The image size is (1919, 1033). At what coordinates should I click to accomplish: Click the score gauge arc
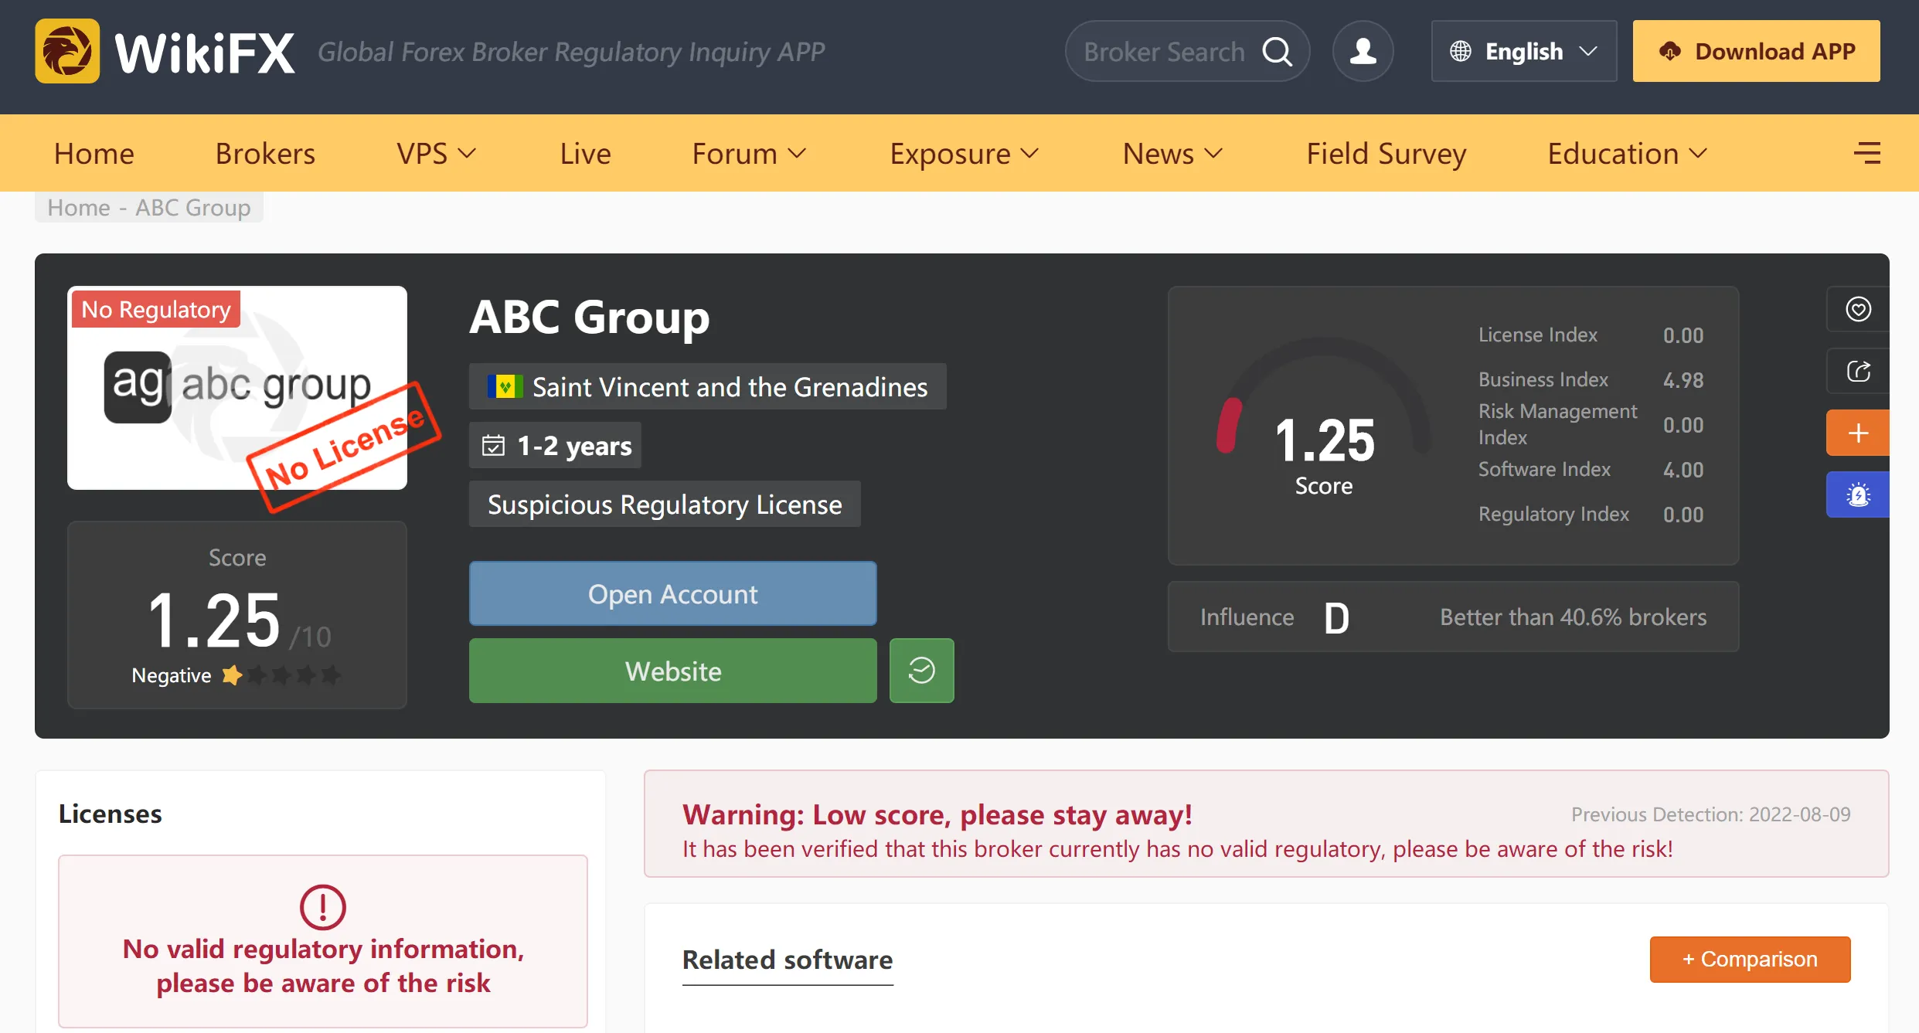[1323, 394]
